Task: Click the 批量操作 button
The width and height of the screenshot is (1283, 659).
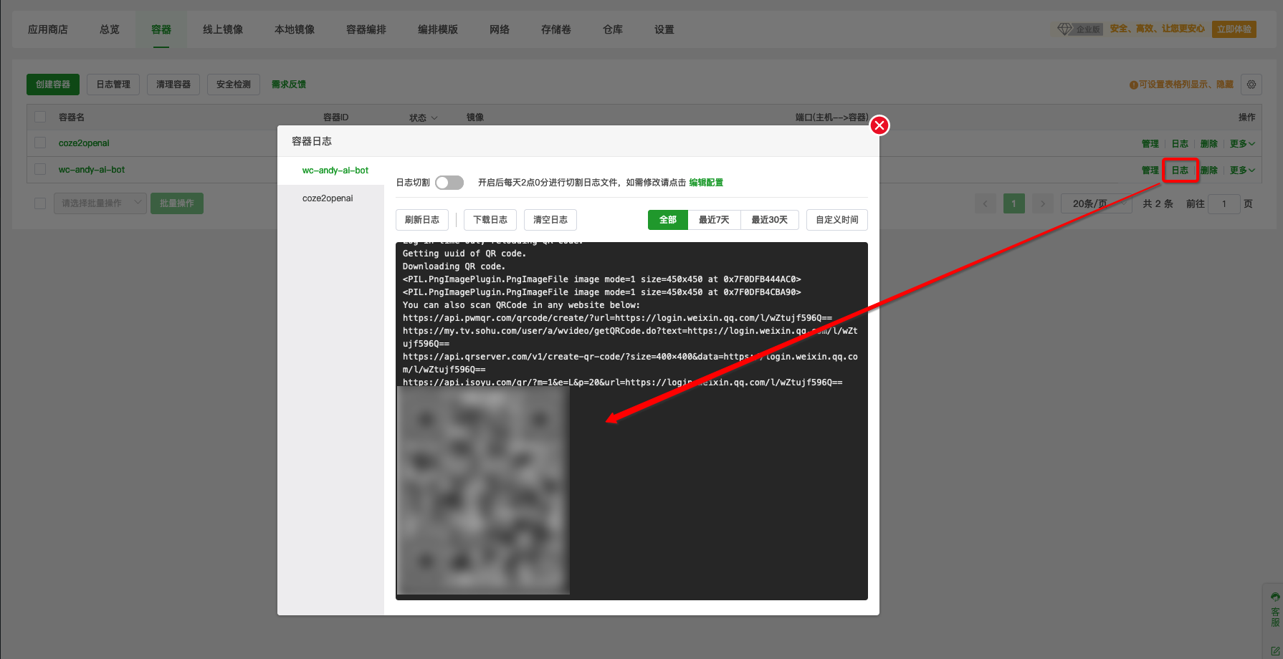Action: [177, 203]
